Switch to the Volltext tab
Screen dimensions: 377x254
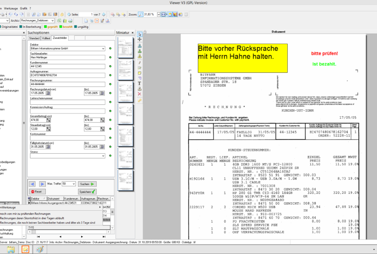pyautogui.click(x=46, y=38)
